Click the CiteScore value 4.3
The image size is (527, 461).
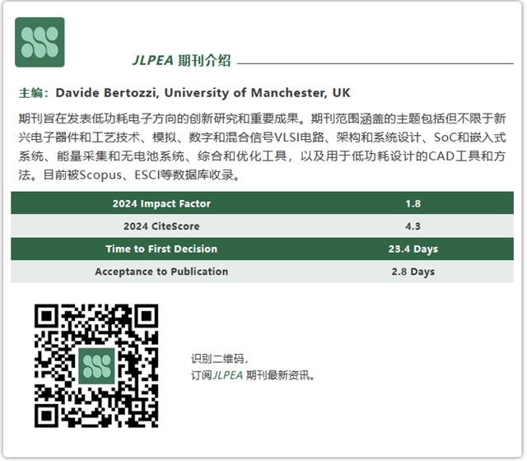413,226
